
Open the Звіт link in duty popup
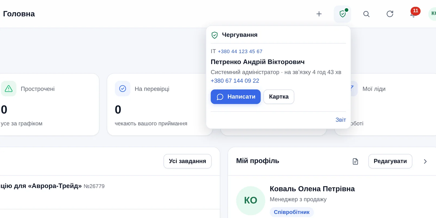point(341,120)
